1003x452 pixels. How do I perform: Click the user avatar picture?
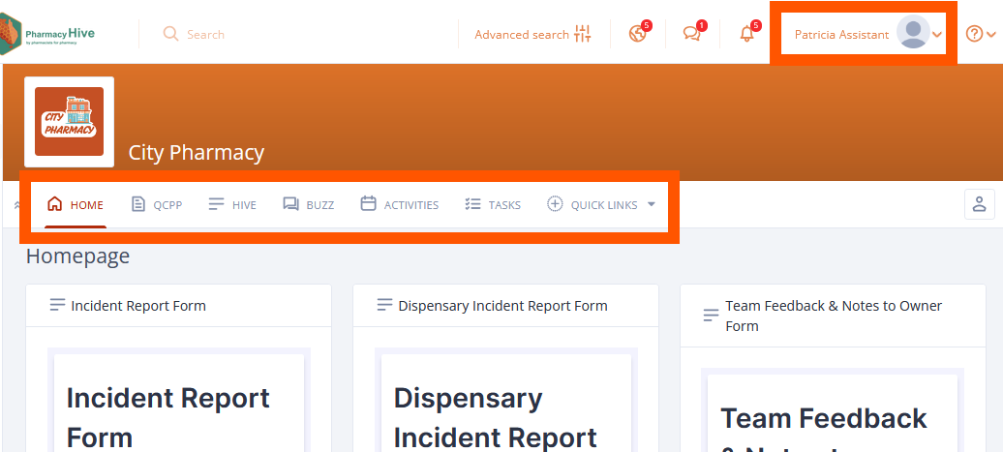coord(913,31)
